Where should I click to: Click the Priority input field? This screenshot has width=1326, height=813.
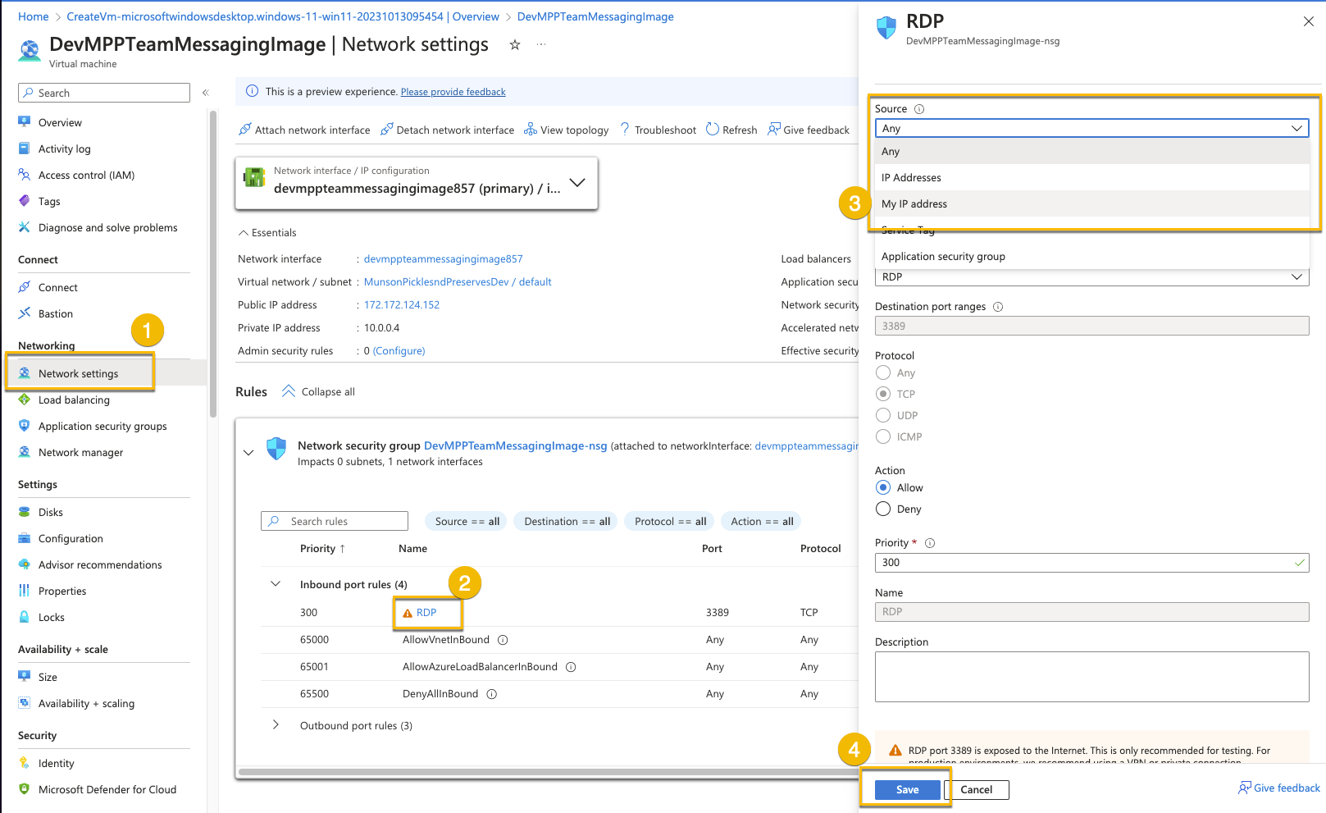click(1091, 563)
